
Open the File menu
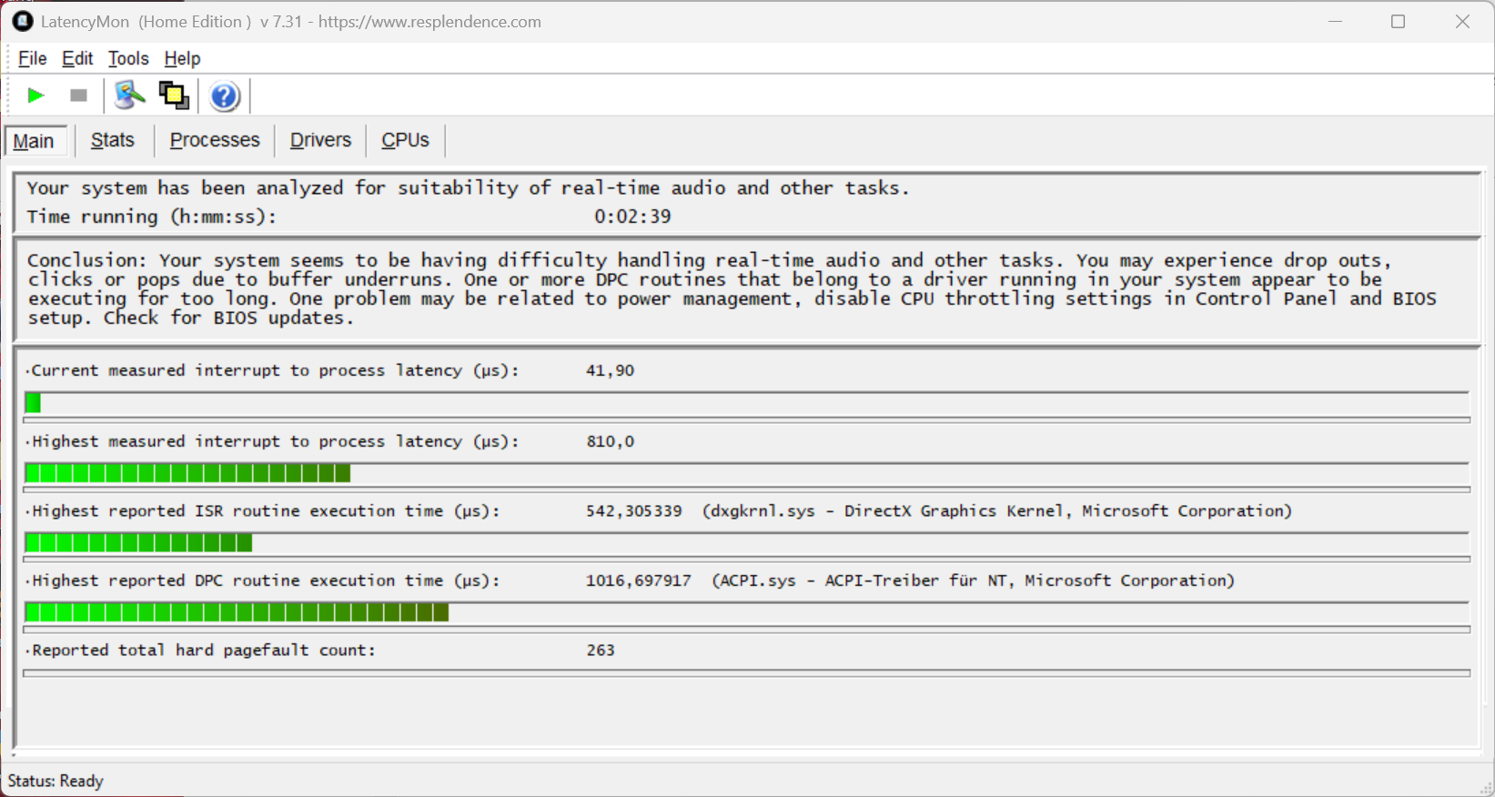point(32,58)
